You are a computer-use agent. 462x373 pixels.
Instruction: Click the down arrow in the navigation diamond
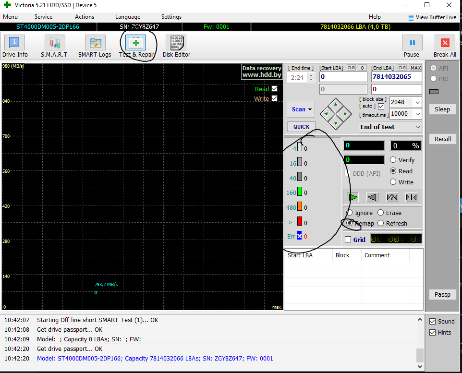tap(336, 123)
